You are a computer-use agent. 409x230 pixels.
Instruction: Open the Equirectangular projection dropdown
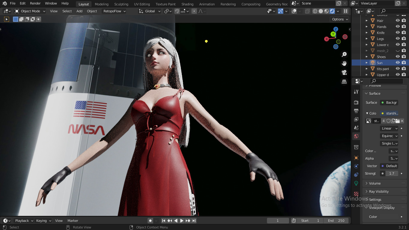coord(389,136)
